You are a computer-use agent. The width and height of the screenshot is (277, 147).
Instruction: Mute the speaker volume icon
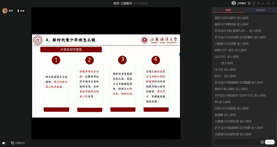[4, 143]
